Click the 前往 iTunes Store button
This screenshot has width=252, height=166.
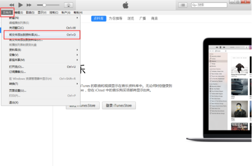pos(83,106)
